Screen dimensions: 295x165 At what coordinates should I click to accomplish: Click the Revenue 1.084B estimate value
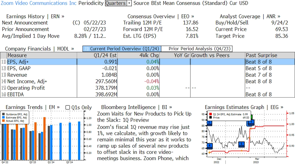pyautogui.click(x=109, y=75)
